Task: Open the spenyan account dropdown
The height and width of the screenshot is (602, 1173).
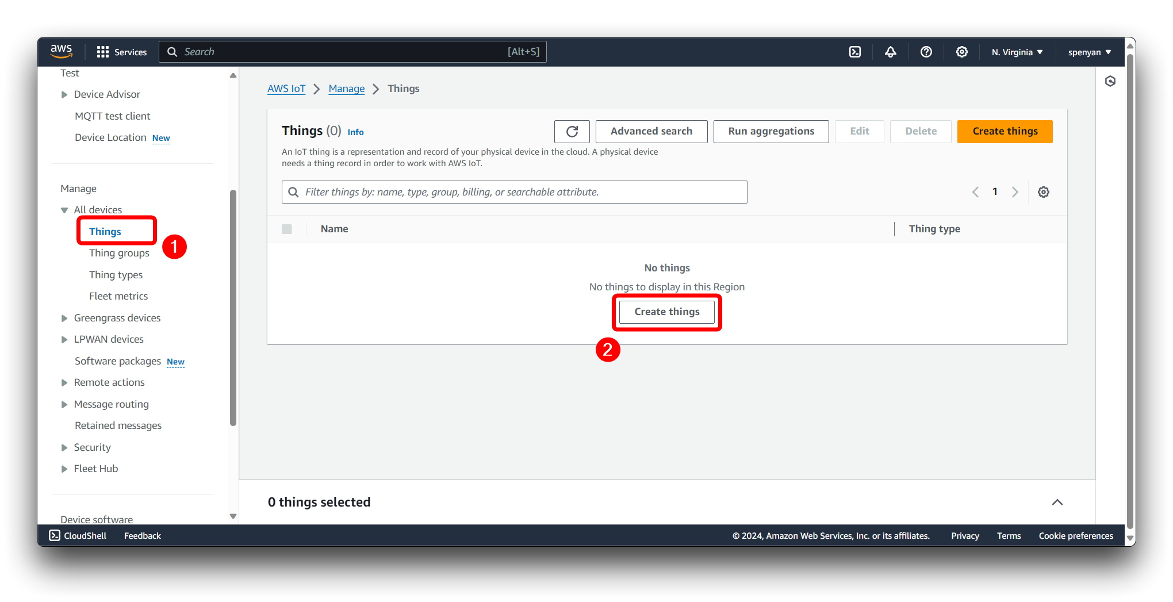Action: point(1089,52)
